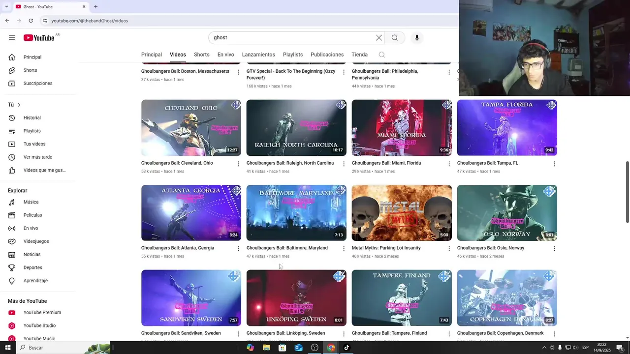Viewport: 630px width, 354px height.
Task: Open options menu for Tampa, FL video
Action: tap(554, 164)
